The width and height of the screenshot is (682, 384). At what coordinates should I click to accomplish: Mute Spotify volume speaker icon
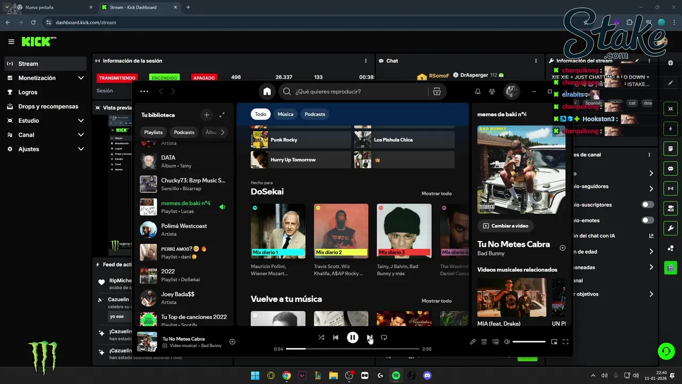point(507,342)
